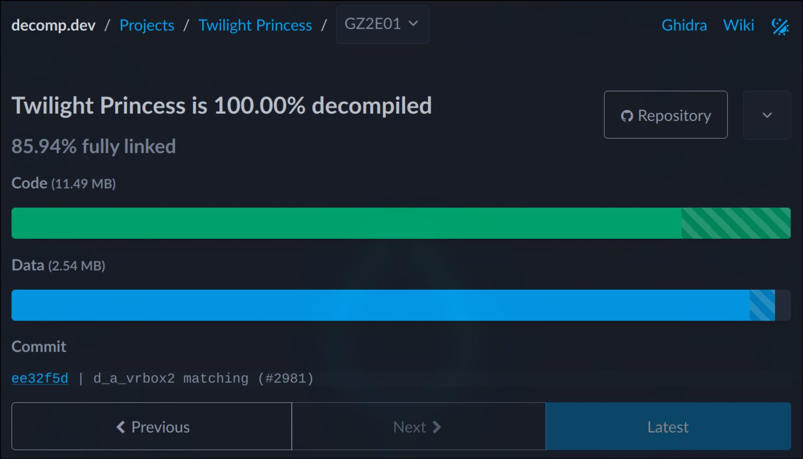Click the chevron arrow inside GZ2E01 selector
Screen dimensions: 803x459
413,23
